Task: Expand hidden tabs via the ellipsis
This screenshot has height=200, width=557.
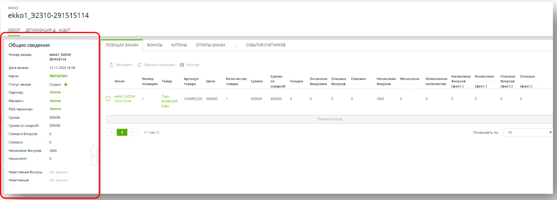Action: [x=236, y=45]
